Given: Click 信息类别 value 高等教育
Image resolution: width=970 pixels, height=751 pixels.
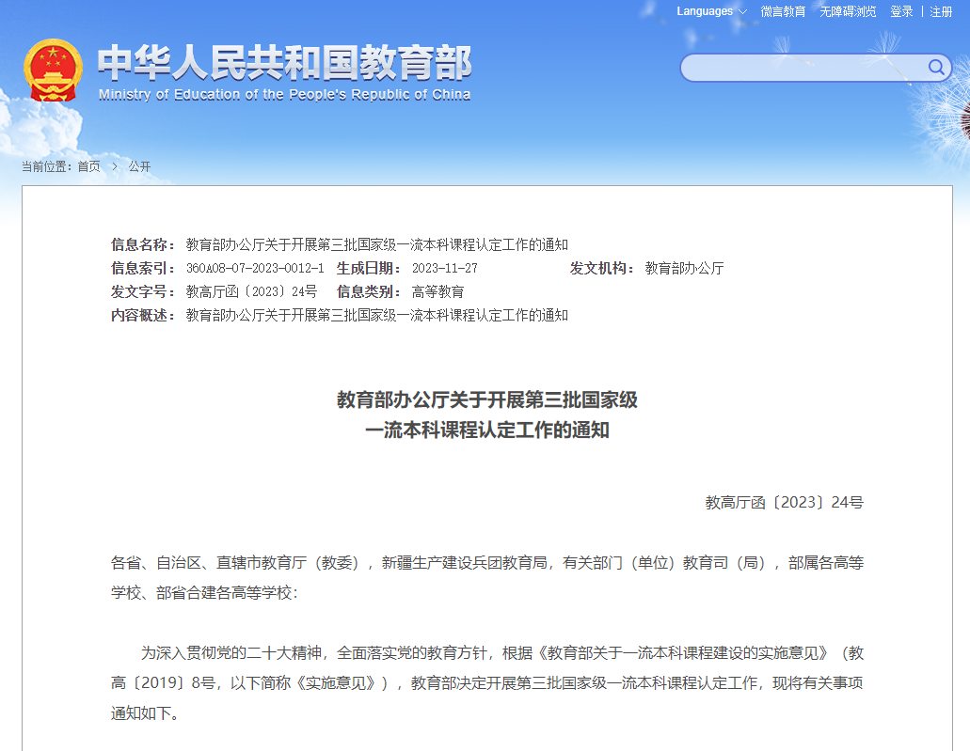Looking at the screenshot, I should (x=438, y=291).
